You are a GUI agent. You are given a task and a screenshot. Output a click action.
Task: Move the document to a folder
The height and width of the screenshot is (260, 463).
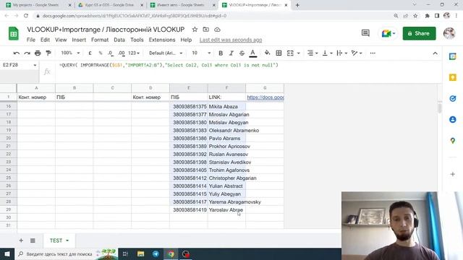[205, 30]
